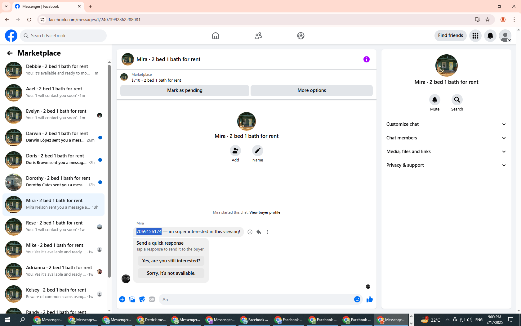The width and height of the screenshot is (521, 326).
Task: Click the Find friends button
Action: [451, 36]
